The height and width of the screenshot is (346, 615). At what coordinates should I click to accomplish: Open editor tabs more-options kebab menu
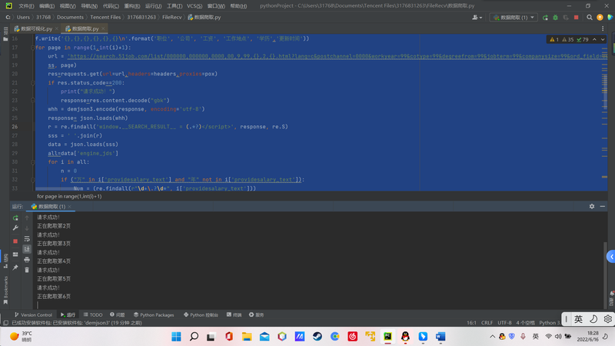point(603,28)
